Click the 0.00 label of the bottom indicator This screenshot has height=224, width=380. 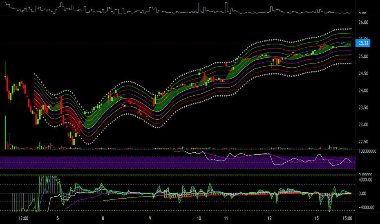click(362, 194)
